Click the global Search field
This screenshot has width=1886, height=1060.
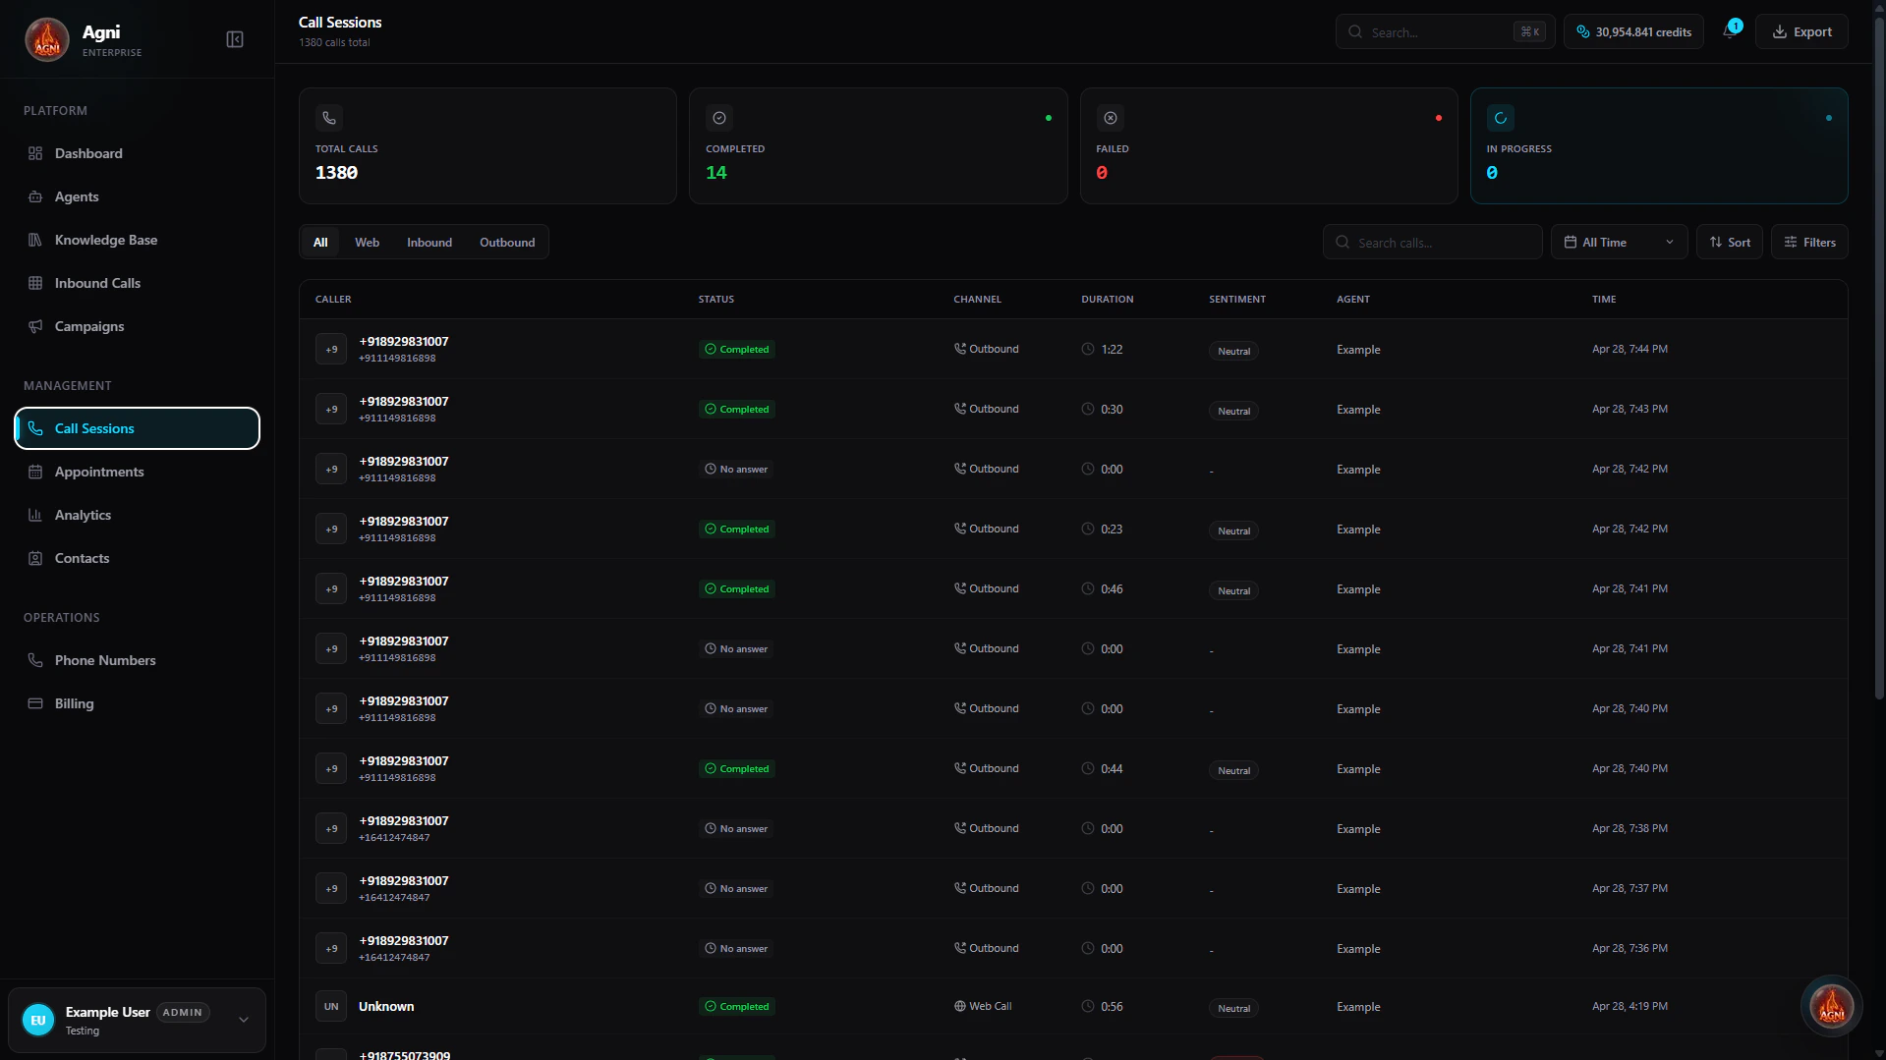pos(1445,31)
